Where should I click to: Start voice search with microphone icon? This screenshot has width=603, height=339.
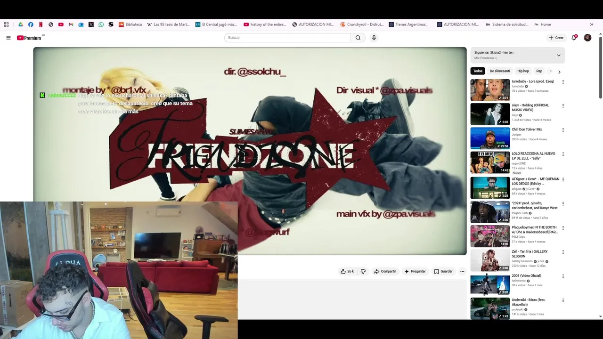pyautogui.click(x=374, y=38)
